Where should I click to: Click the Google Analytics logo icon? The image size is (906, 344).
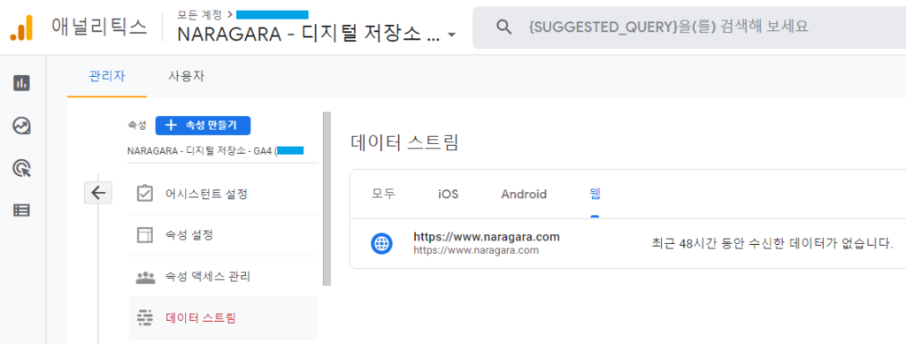coord(21,27)
